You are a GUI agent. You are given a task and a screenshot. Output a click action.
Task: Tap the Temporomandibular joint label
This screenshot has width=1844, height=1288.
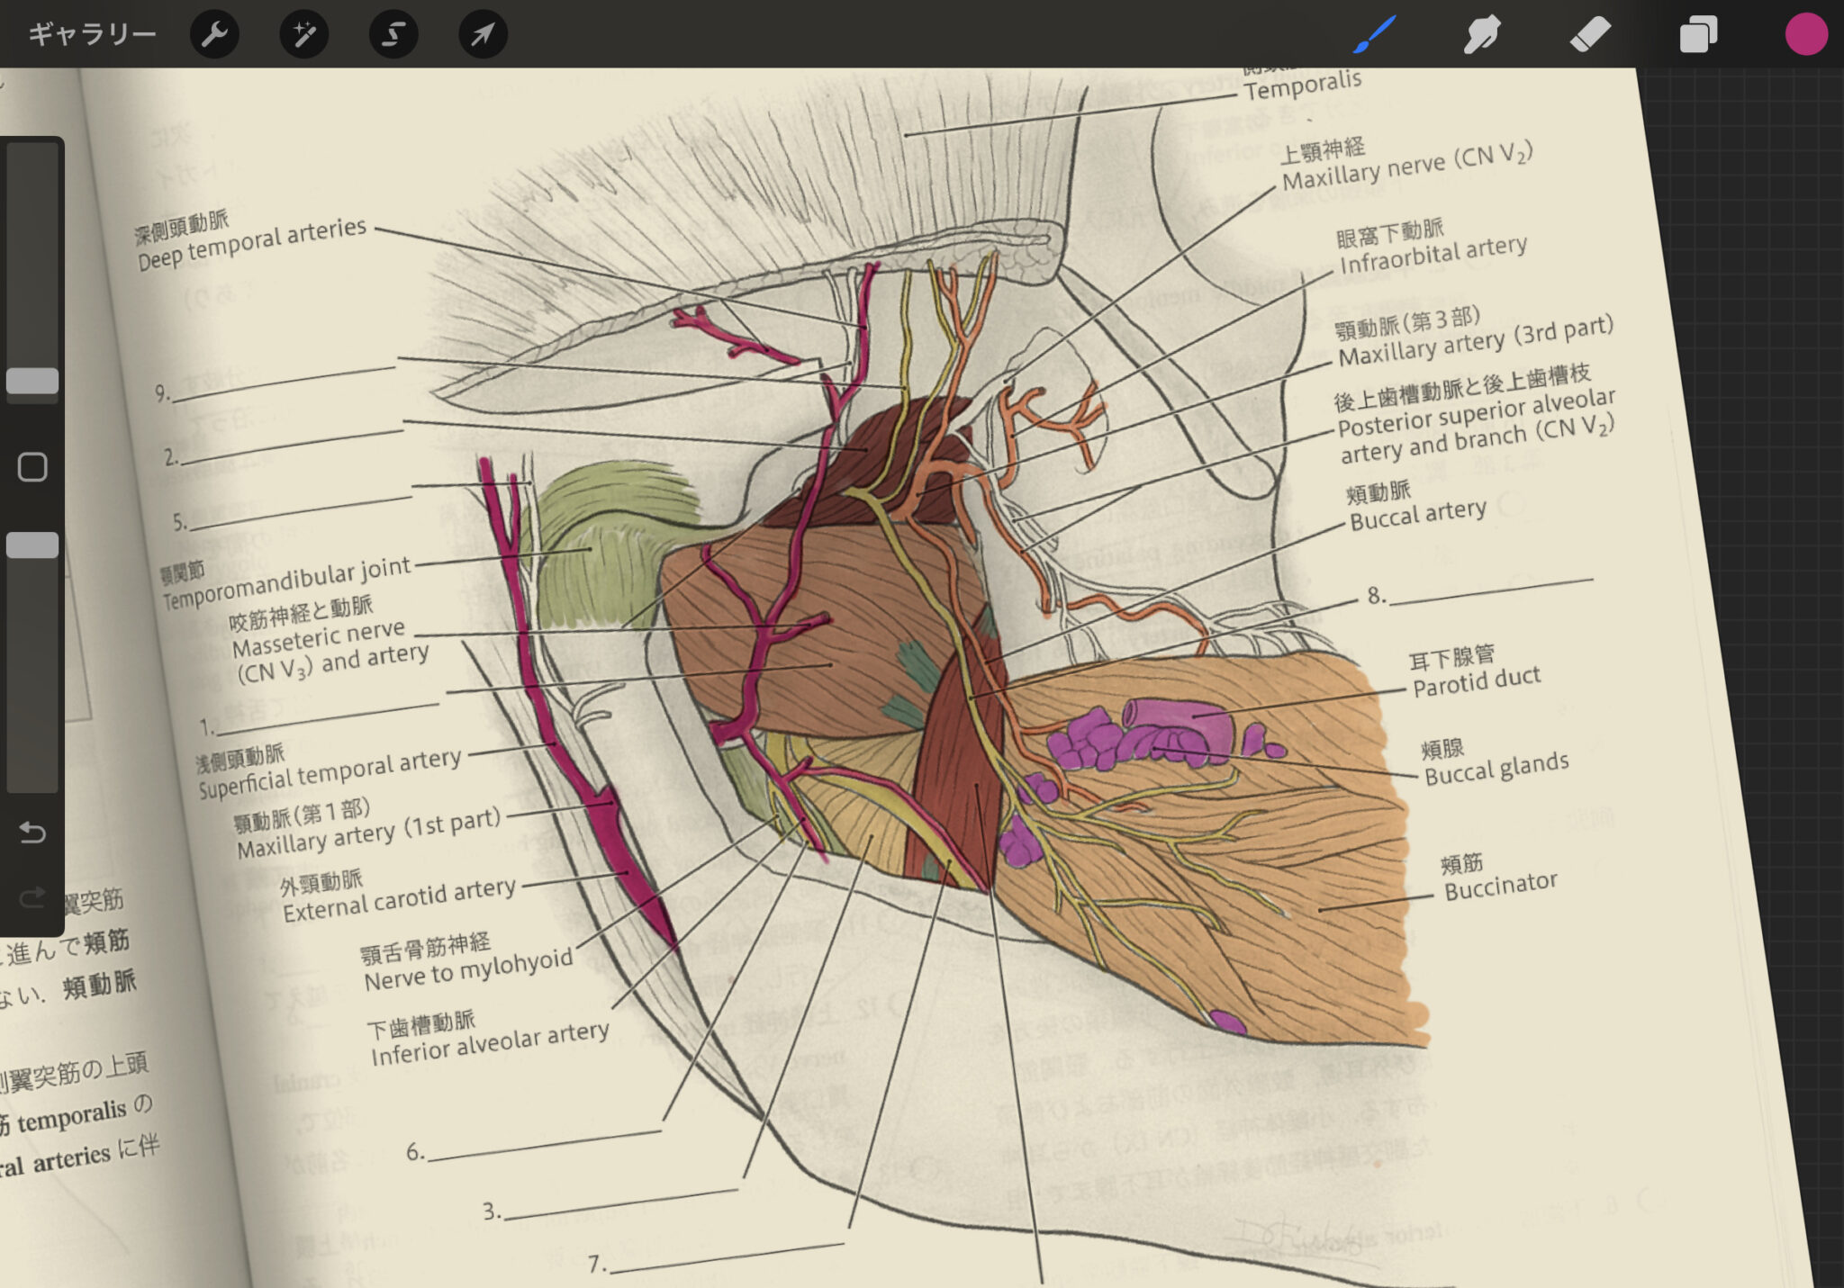tap(286, 582)
